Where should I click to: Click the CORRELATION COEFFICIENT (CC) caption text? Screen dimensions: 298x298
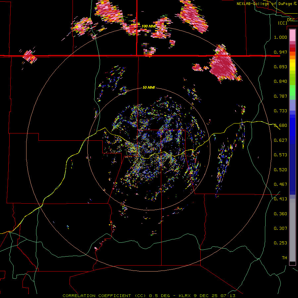click(x=104, y=296)
